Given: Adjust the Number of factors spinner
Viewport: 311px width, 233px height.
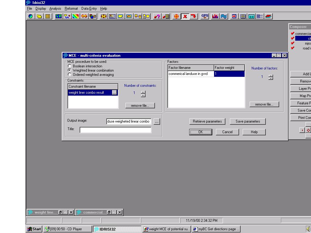Looking at the screenshot, I should (271, 77).
